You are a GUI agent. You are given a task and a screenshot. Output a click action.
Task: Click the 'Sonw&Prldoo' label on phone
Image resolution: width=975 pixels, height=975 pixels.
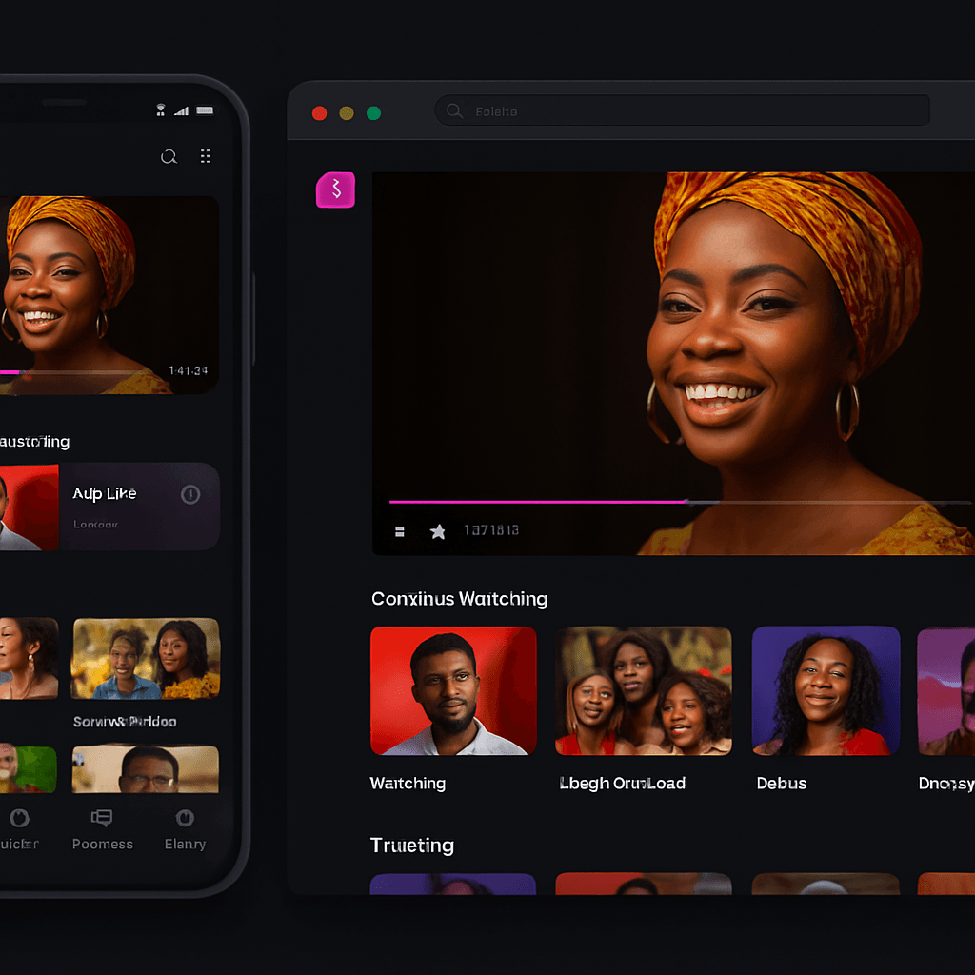coord(125,722)
